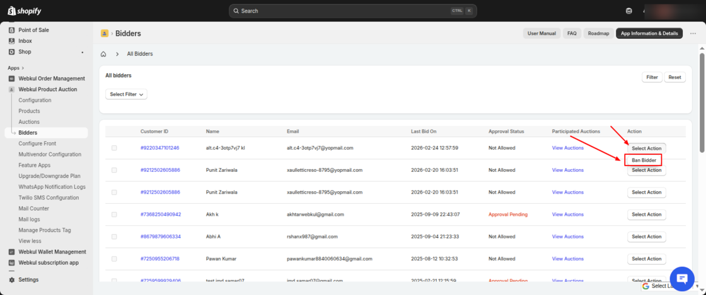This screenshot has width=706, height=295.
Task: Open customer ID #8679879606334 link
Action: click(x=161, y=237)
